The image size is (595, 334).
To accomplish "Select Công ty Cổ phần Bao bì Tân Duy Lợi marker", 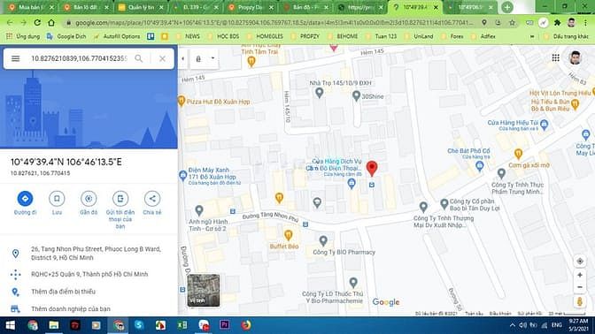I will click(x=444, y=204).
